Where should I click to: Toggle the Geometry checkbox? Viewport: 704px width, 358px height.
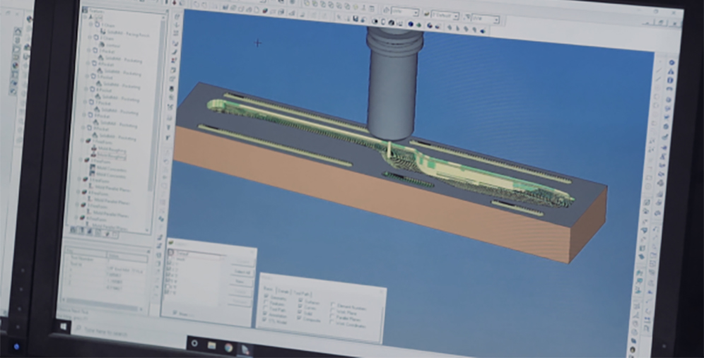pyautogui.click(x=265, y=297)
